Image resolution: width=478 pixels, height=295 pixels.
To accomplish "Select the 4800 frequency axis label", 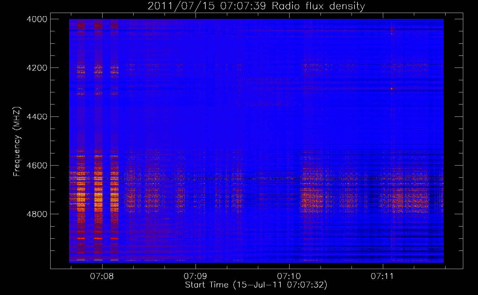I will point(37,214).
